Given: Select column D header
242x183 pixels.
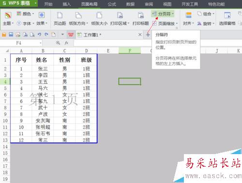Looking at the screenshot, I should coord(86,51).
